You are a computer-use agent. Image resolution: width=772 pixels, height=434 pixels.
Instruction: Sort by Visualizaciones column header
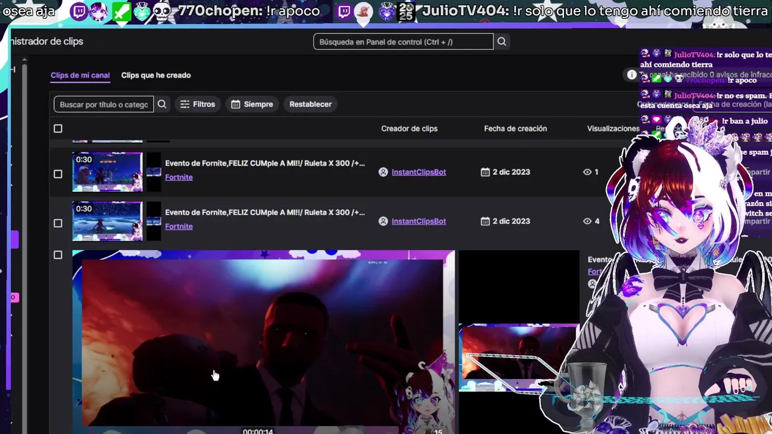point(613,128)
